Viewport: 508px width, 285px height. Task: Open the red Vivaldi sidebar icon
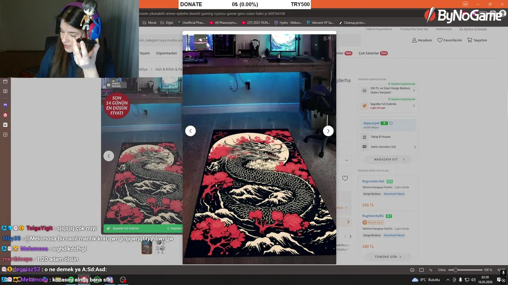pyautogui.click(x=5, y=115)
